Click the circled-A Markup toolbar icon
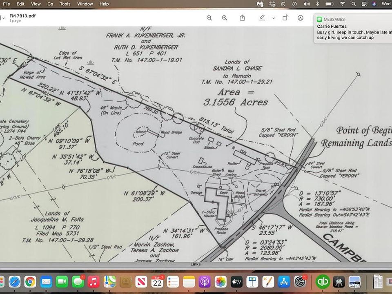Image resolution: width=392 pixels, height=294 pixels. click(301, 18)
